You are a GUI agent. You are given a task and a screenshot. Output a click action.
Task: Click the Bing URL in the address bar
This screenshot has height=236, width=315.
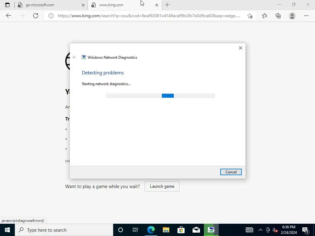point(149,16)
